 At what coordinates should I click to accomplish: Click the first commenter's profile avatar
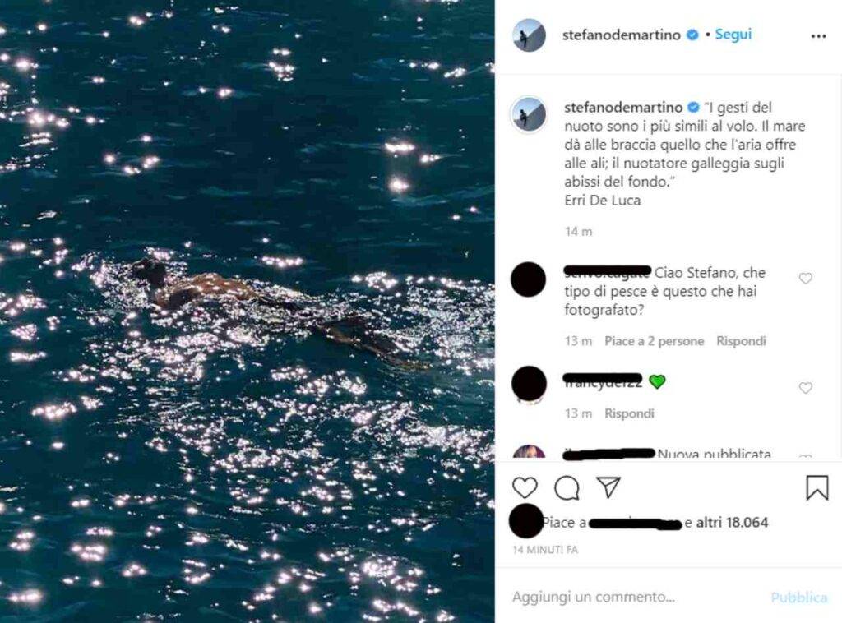[528, 279]
